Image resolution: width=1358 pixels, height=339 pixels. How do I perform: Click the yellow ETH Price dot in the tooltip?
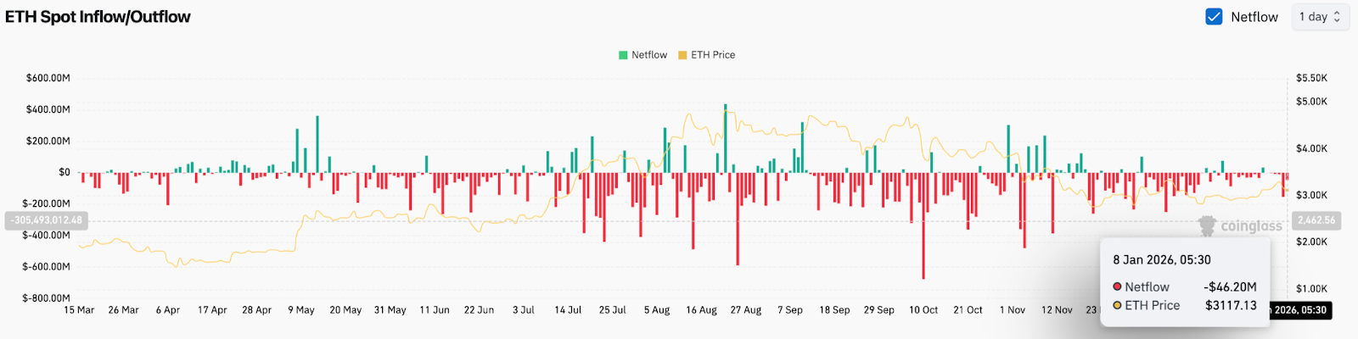click(1117, 306)
